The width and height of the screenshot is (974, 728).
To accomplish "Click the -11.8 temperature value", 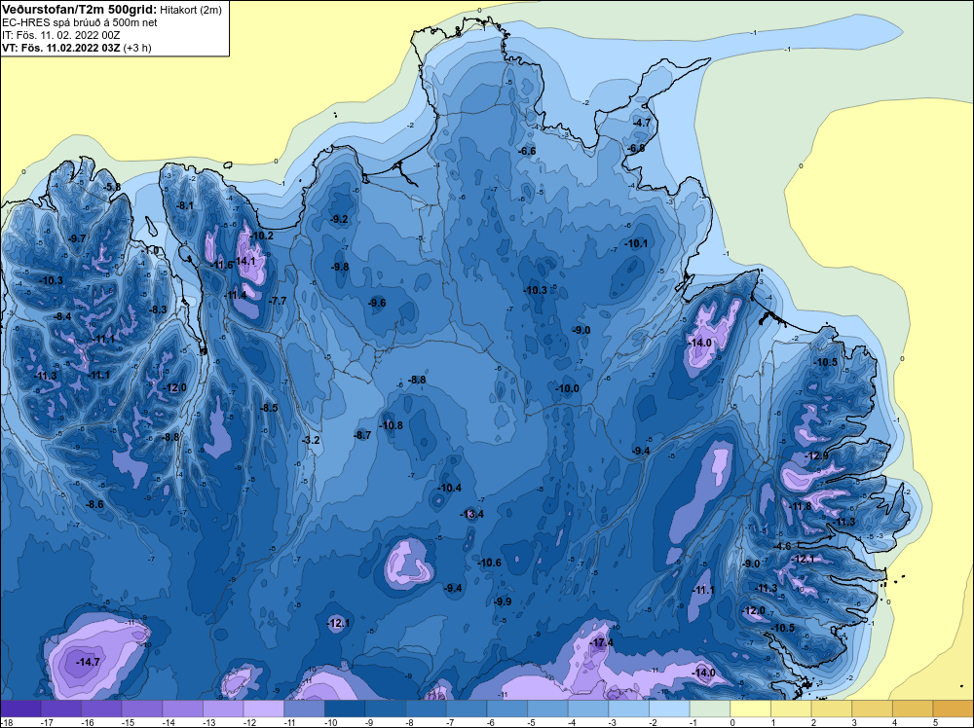I will (800, 506).
